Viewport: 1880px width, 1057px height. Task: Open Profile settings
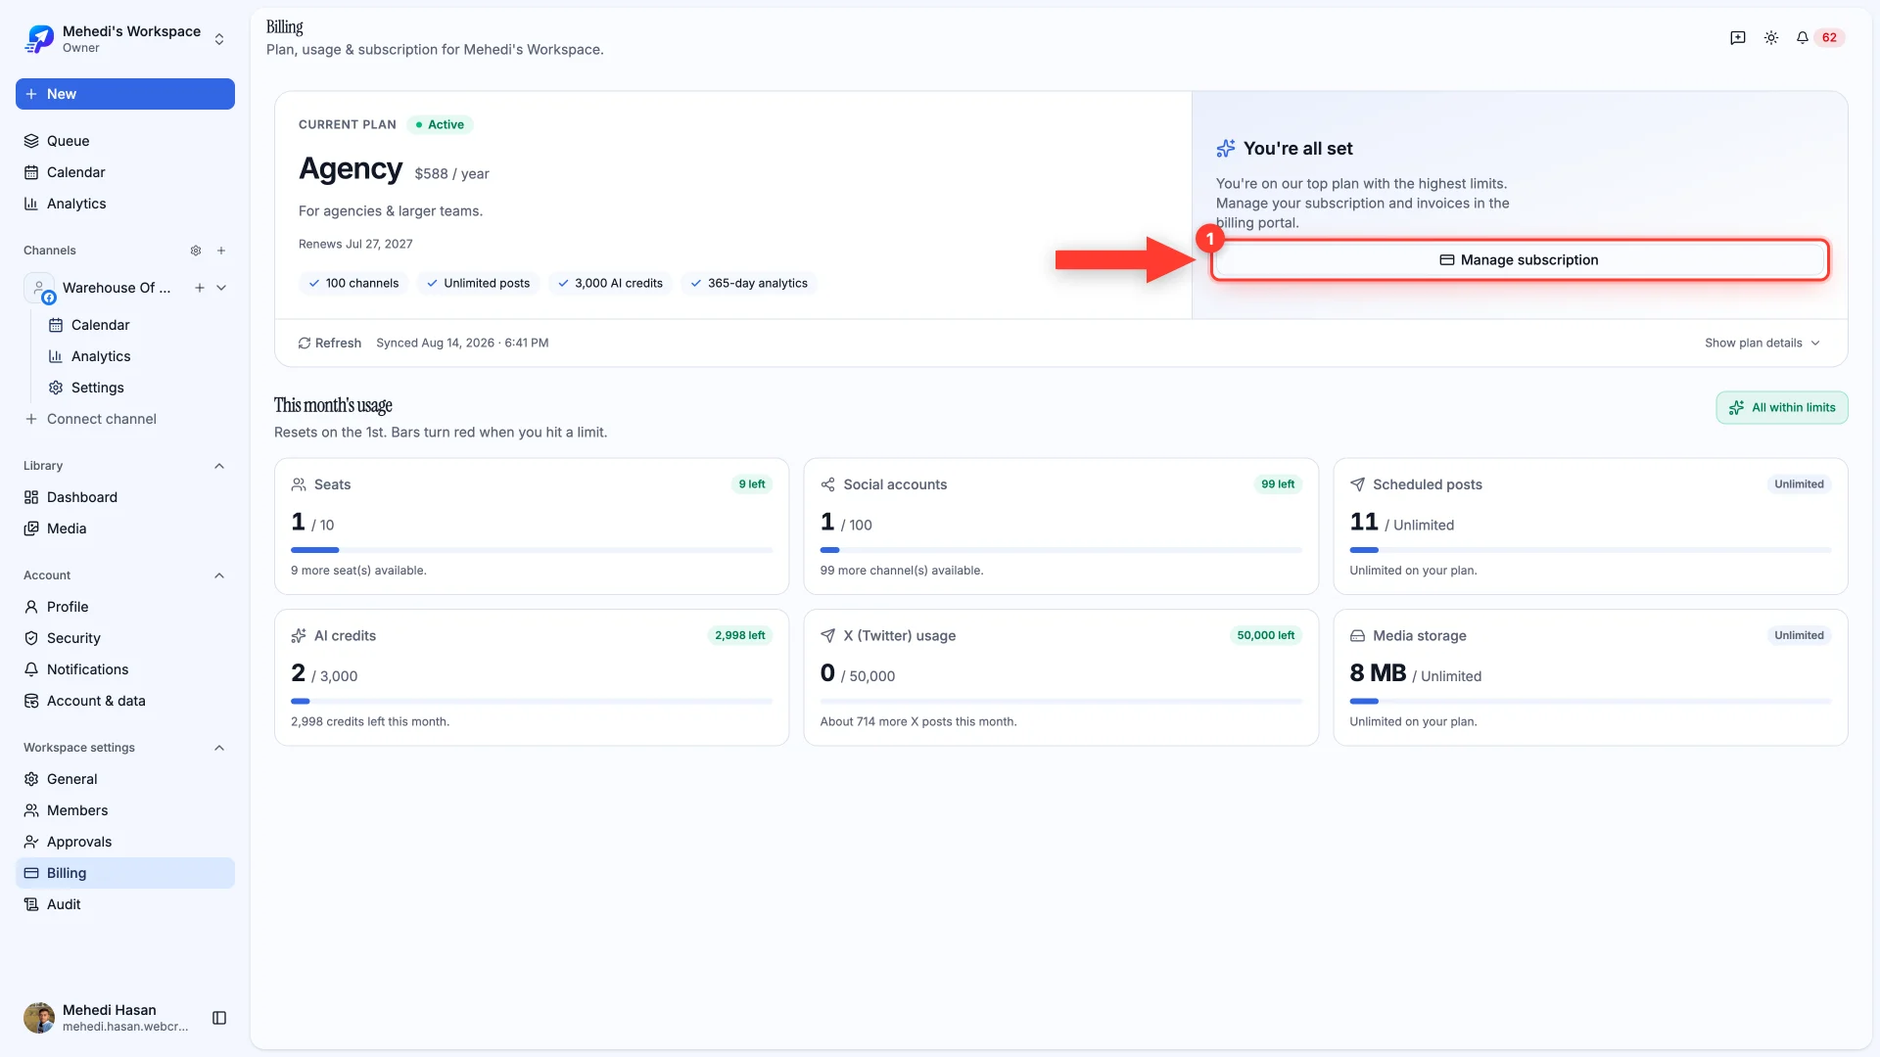pyautogui.click(x=125, y=607)
